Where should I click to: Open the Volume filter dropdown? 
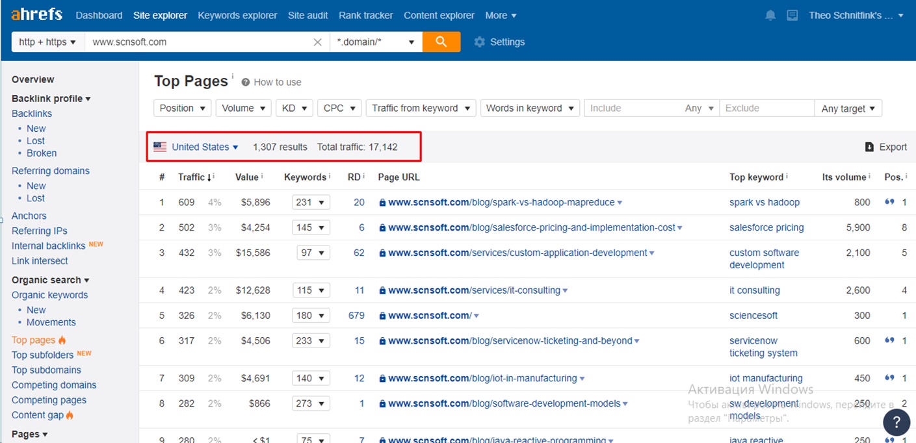point(244,108)
